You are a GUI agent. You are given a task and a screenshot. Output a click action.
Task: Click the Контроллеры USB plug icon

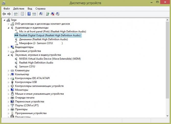pos(12,82)
